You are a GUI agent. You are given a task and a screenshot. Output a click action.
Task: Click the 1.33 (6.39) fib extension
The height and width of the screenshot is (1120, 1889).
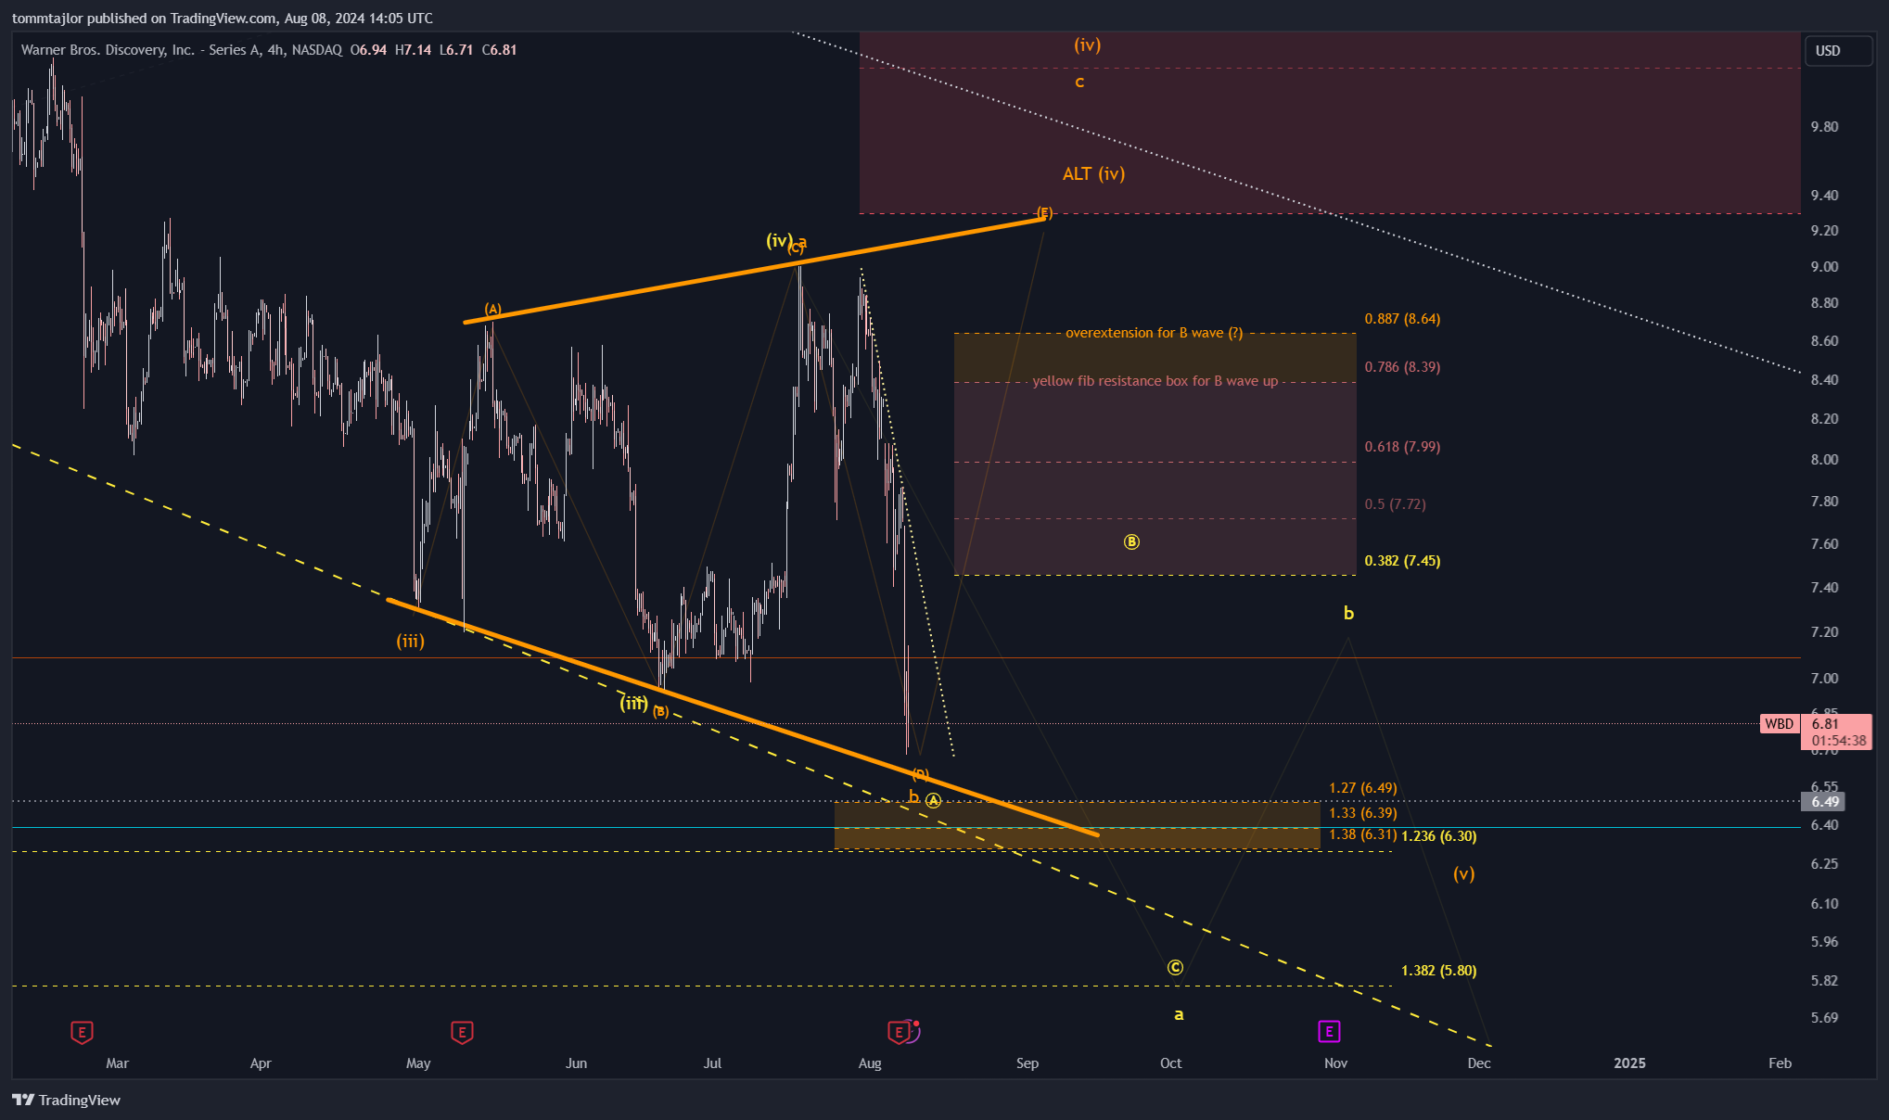1362,813
